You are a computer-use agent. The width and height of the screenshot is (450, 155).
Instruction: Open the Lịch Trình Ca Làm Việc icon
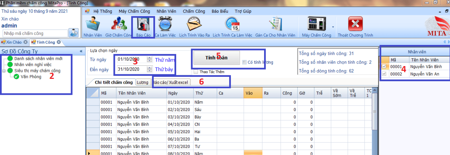click(x=232, y=24)
